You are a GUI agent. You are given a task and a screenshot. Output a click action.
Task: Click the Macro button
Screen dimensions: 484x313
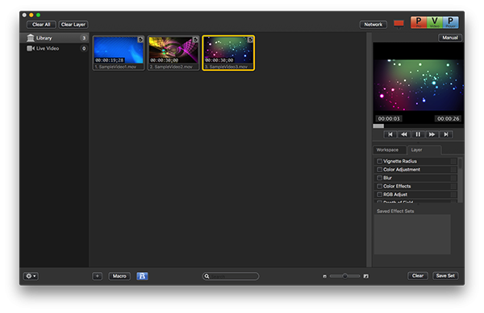click(119, 276)
